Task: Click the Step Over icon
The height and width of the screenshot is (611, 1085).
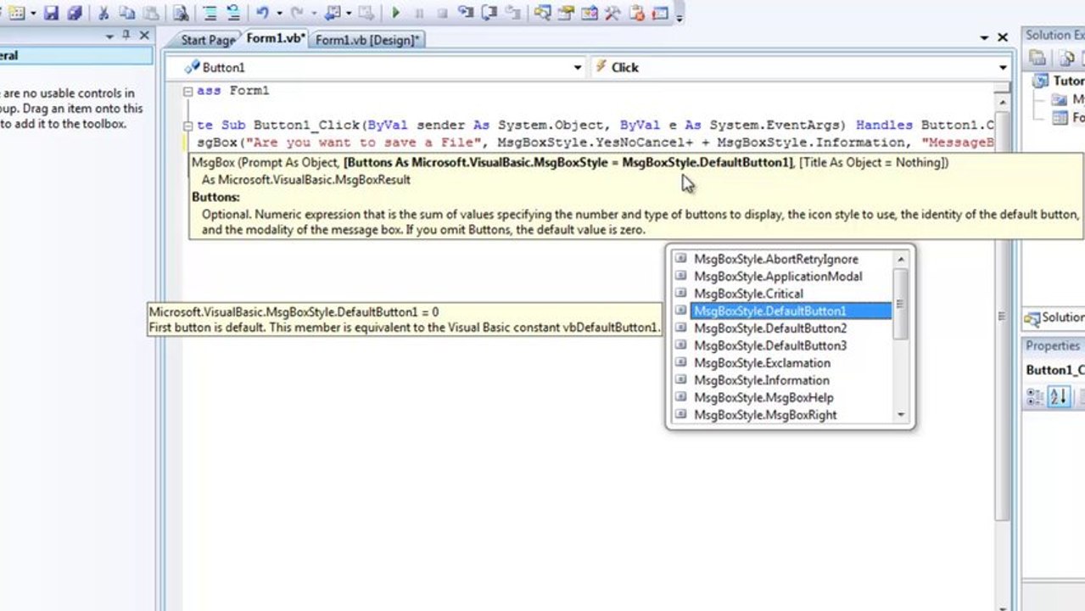Action: coord(489,13)
